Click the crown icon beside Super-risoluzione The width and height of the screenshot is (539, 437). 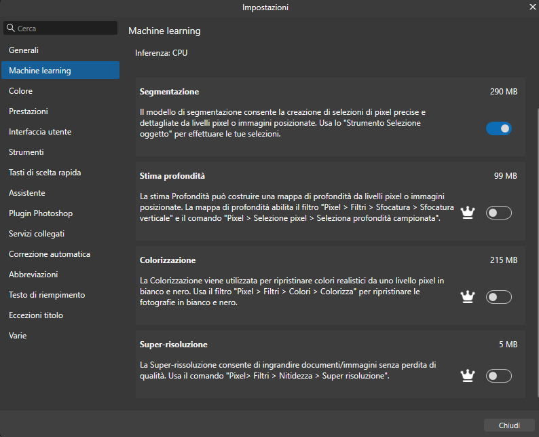pos(467,376)
